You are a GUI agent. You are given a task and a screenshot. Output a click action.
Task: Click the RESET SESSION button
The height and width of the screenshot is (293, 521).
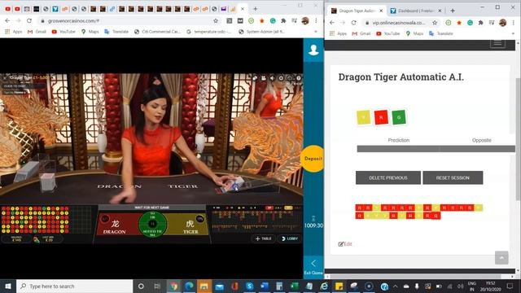click(453, 177)
